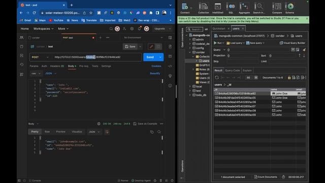Click Count Documents in Studio 3T
This screenshot has height=183, width=325.
pyautogui.click(x=266, y=177)
